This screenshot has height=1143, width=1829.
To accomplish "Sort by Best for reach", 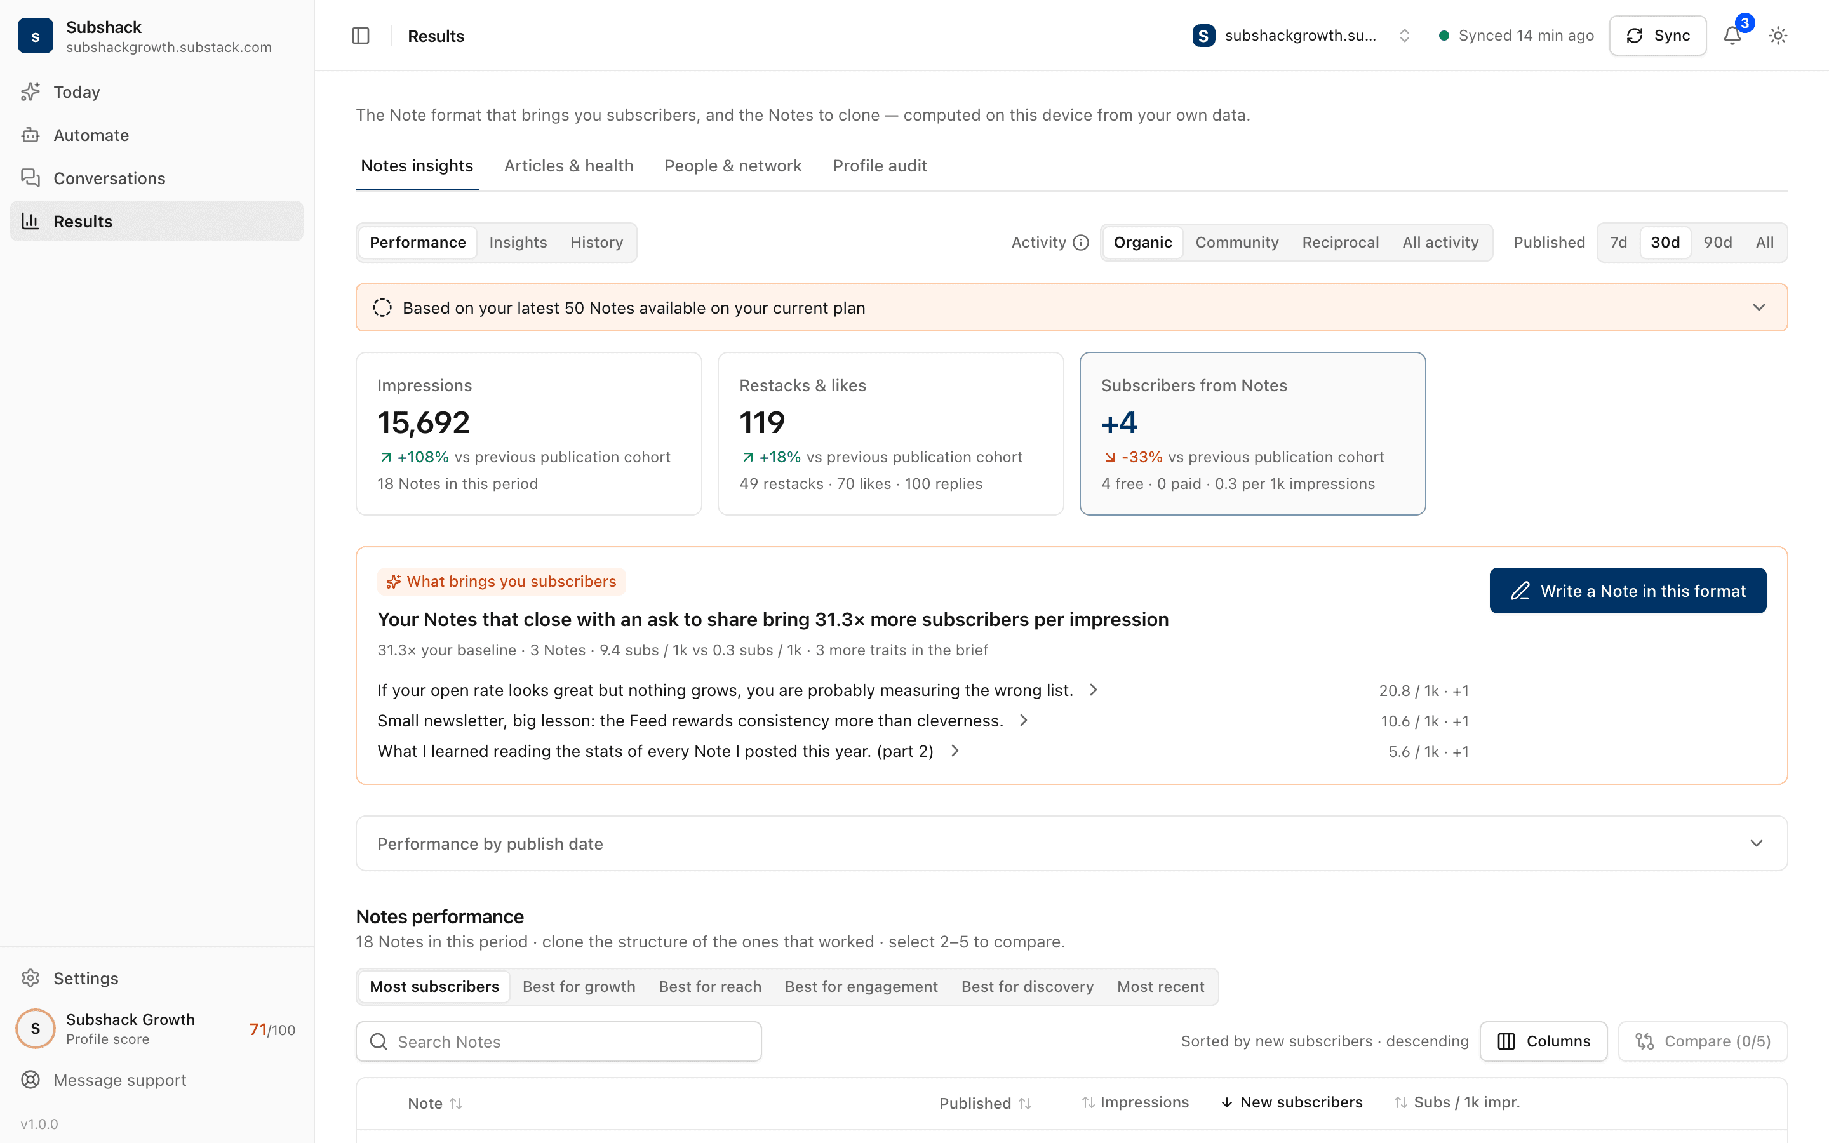I will [709, 987].
